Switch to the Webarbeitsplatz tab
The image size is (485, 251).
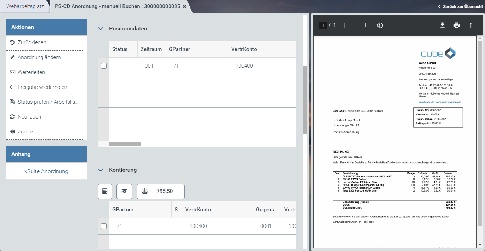click(25, 6)
